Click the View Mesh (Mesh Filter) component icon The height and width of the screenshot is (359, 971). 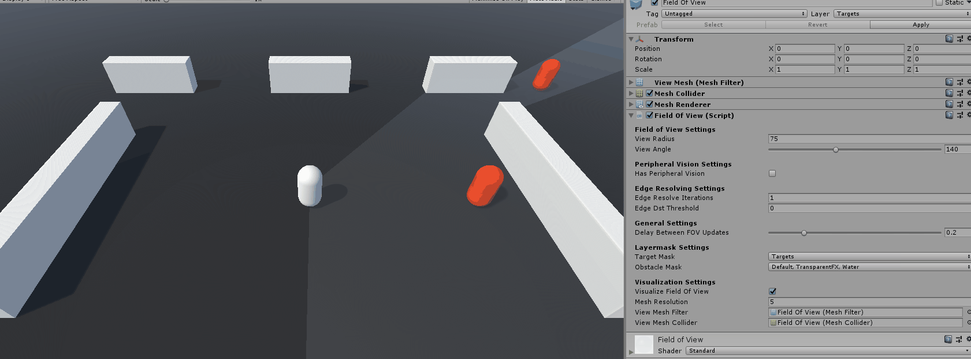[639, 83]
